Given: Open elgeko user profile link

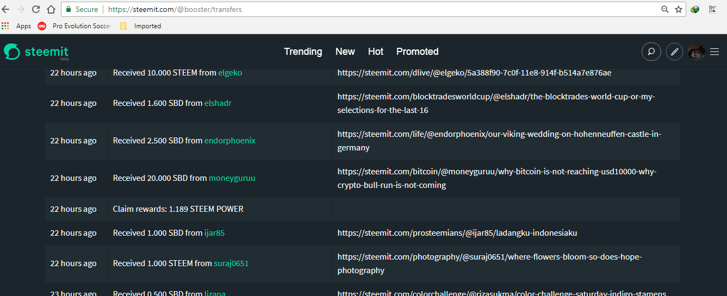Looking at the screenshot, I should point(230,73).
